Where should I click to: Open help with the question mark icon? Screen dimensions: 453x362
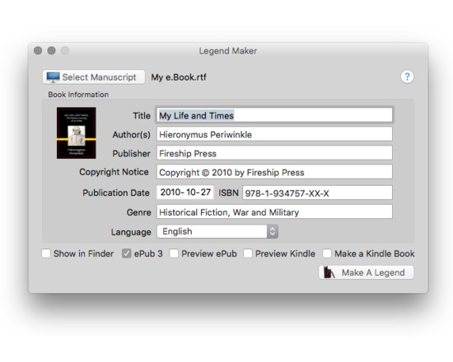(x=407, y=77)
